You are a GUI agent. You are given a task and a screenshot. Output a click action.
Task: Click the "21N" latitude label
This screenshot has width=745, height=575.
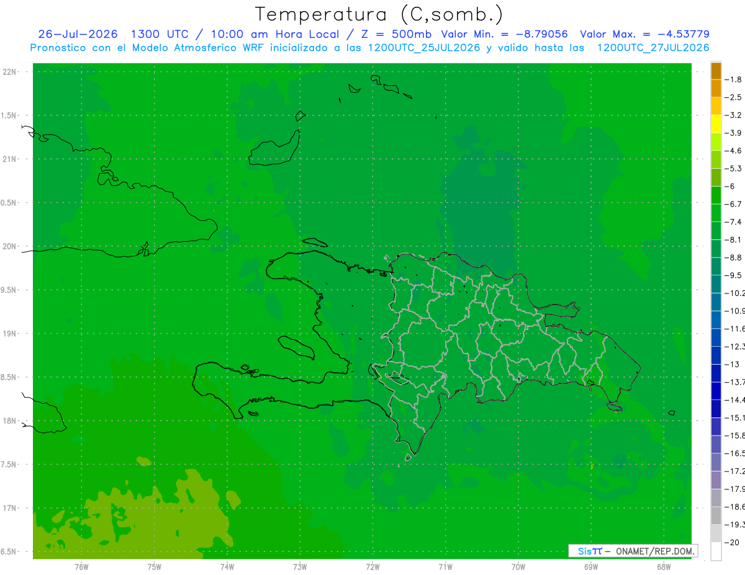pyautogui.click(x=10, y=159)
